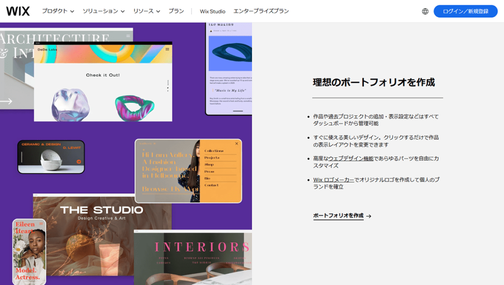Image resolution: width=504 pixels, height=285 pixels.
Task: Close the fashion designer menu overlay
Action: pos(237,143)
